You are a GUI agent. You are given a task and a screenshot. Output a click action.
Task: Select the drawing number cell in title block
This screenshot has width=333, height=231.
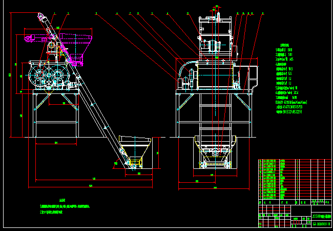click(x=321, y=224)
